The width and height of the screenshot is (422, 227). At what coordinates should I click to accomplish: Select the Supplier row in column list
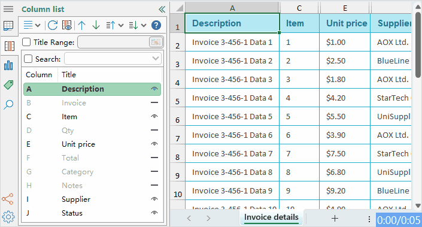[92, 199]
